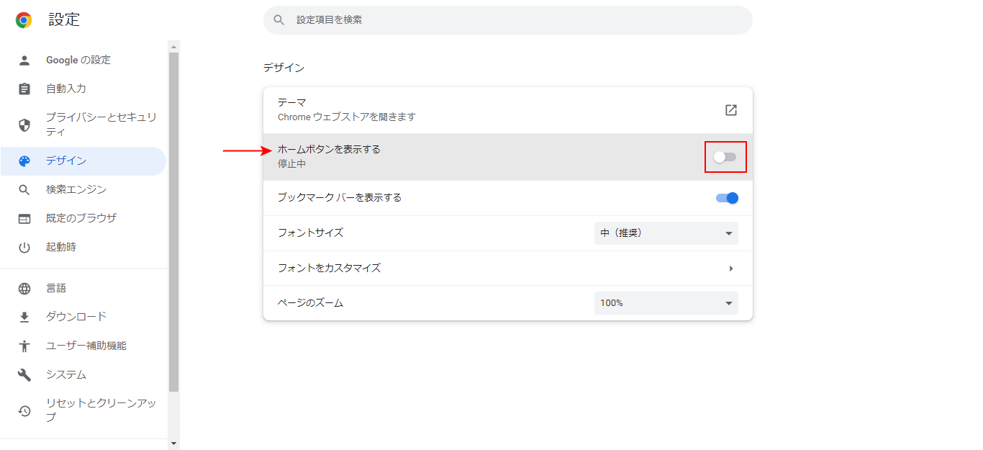This screenshot has width=983, height=450.
Task: Click the フォントサイズ label
Action: [310, 233]
